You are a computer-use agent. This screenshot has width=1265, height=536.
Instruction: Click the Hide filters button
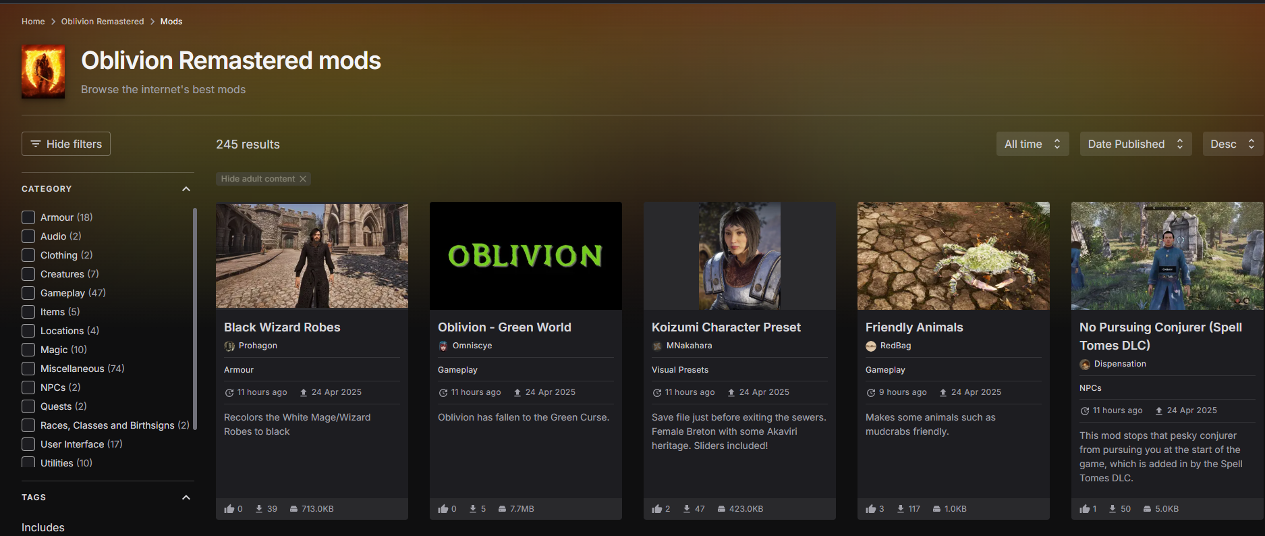(x=66, y=144)
